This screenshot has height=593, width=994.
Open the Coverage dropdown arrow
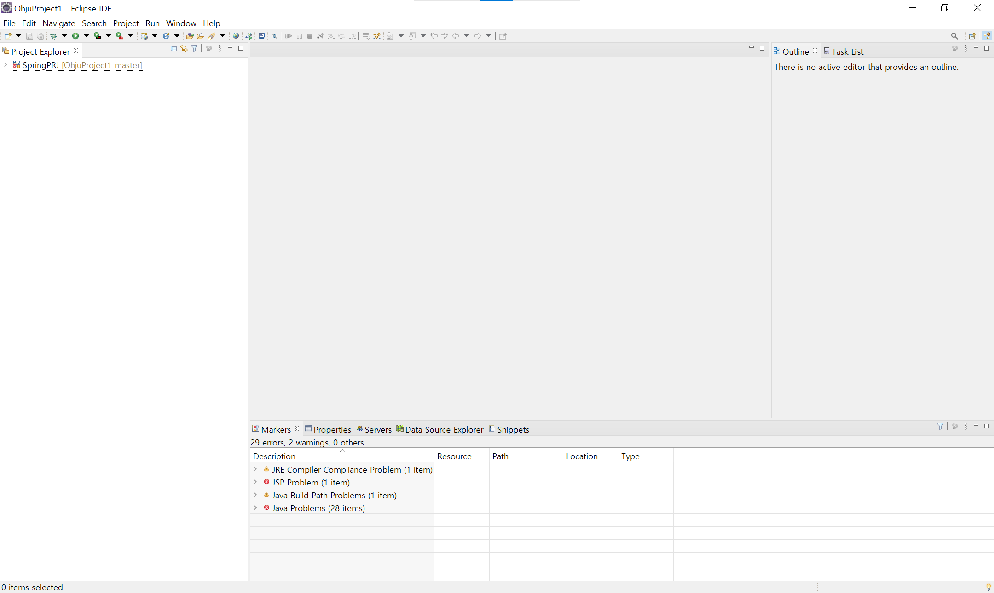[x=108, y=36]
